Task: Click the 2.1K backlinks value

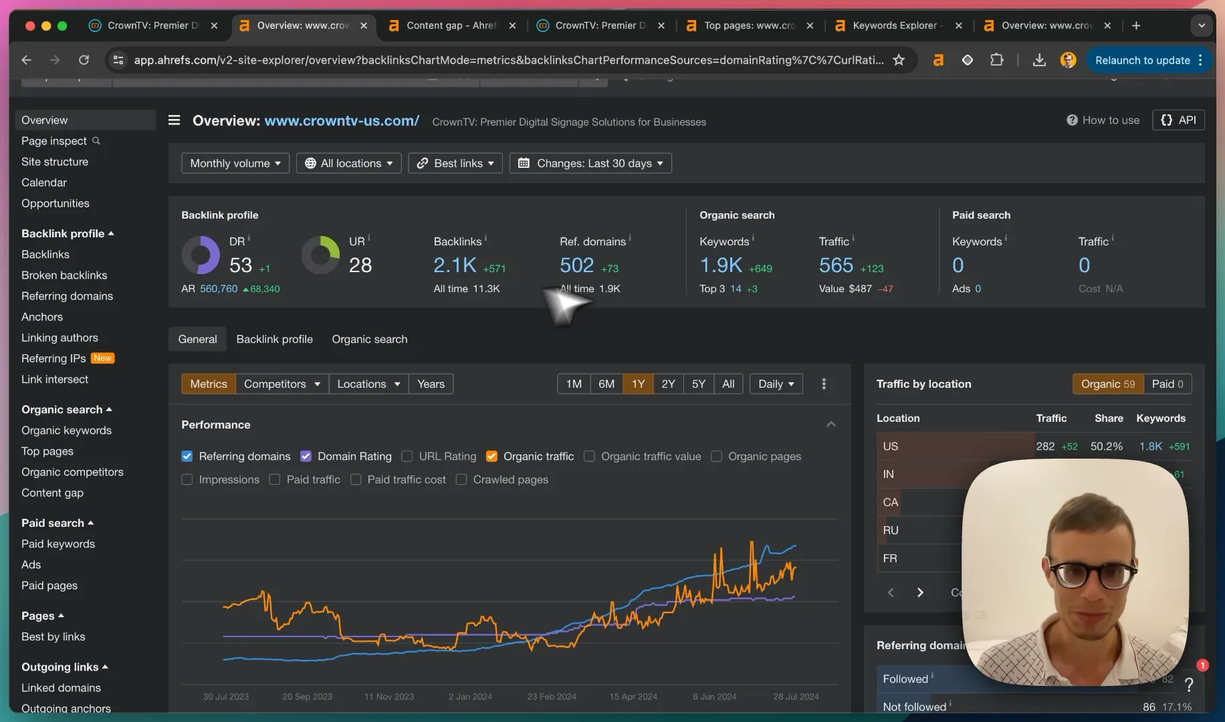Action: point(455,265)
